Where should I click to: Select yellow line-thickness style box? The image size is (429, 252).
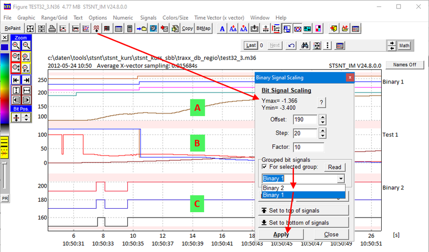[x=4, y=148]
